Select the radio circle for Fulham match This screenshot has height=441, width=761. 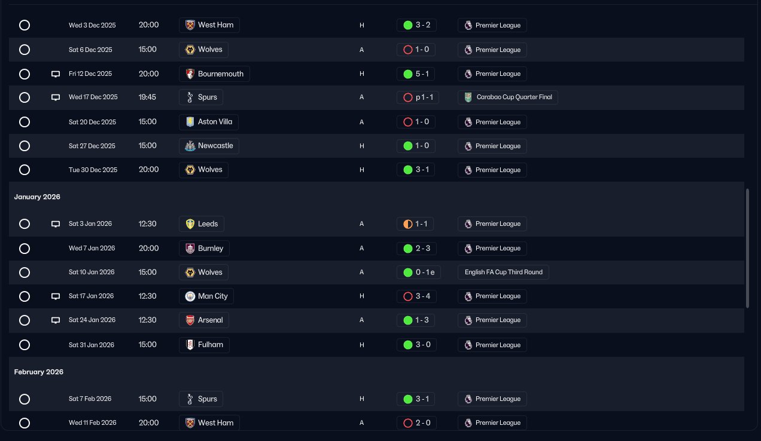click(x=25, y=345)
